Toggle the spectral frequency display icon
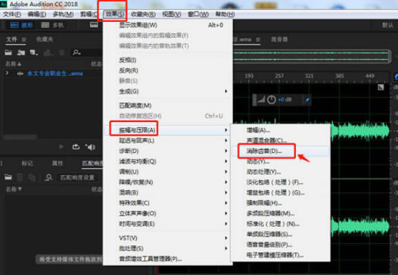This screenshot has width=398, height=275. click(94, 25)
